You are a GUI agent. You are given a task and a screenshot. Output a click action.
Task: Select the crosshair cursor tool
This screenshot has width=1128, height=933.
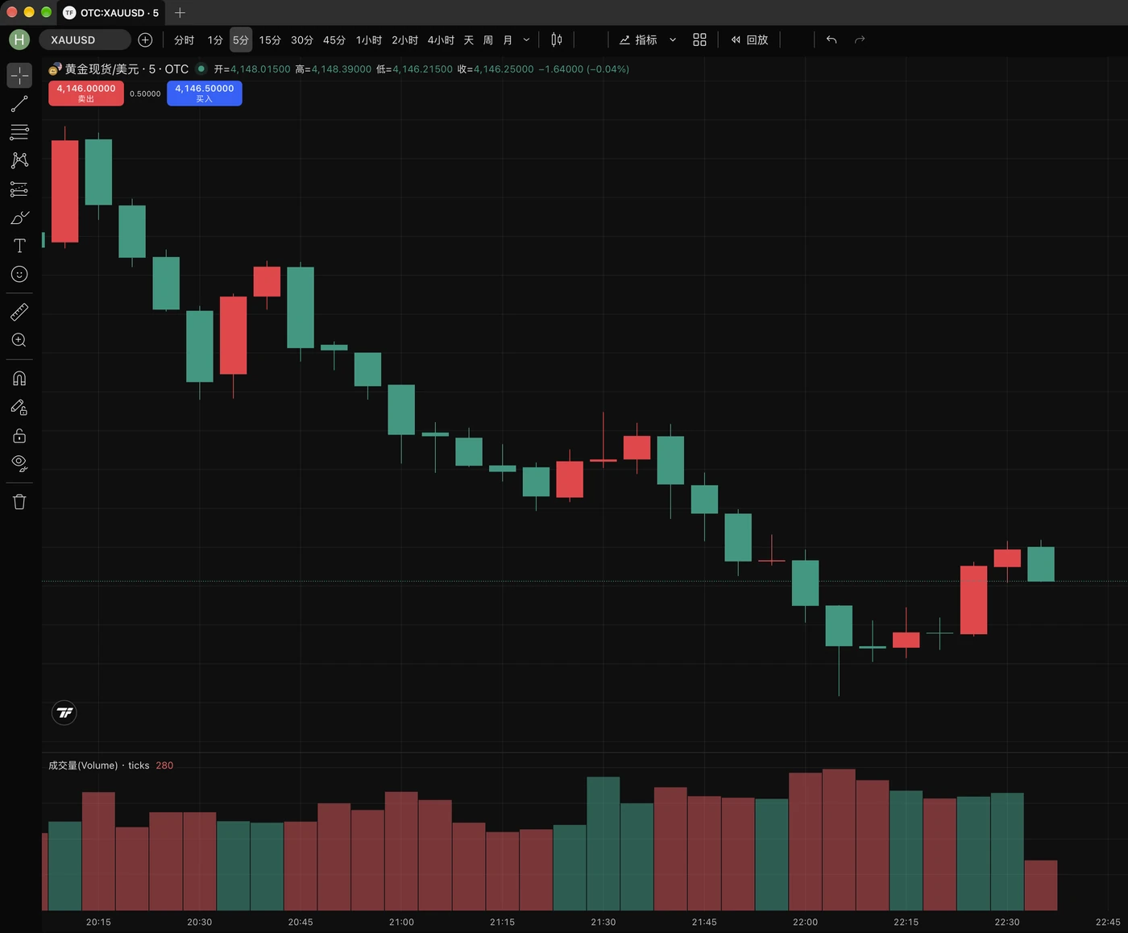click(19, 75)
